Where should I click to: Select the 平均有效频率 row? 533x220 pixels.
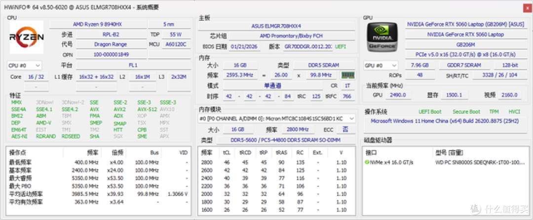pos(98,202)
